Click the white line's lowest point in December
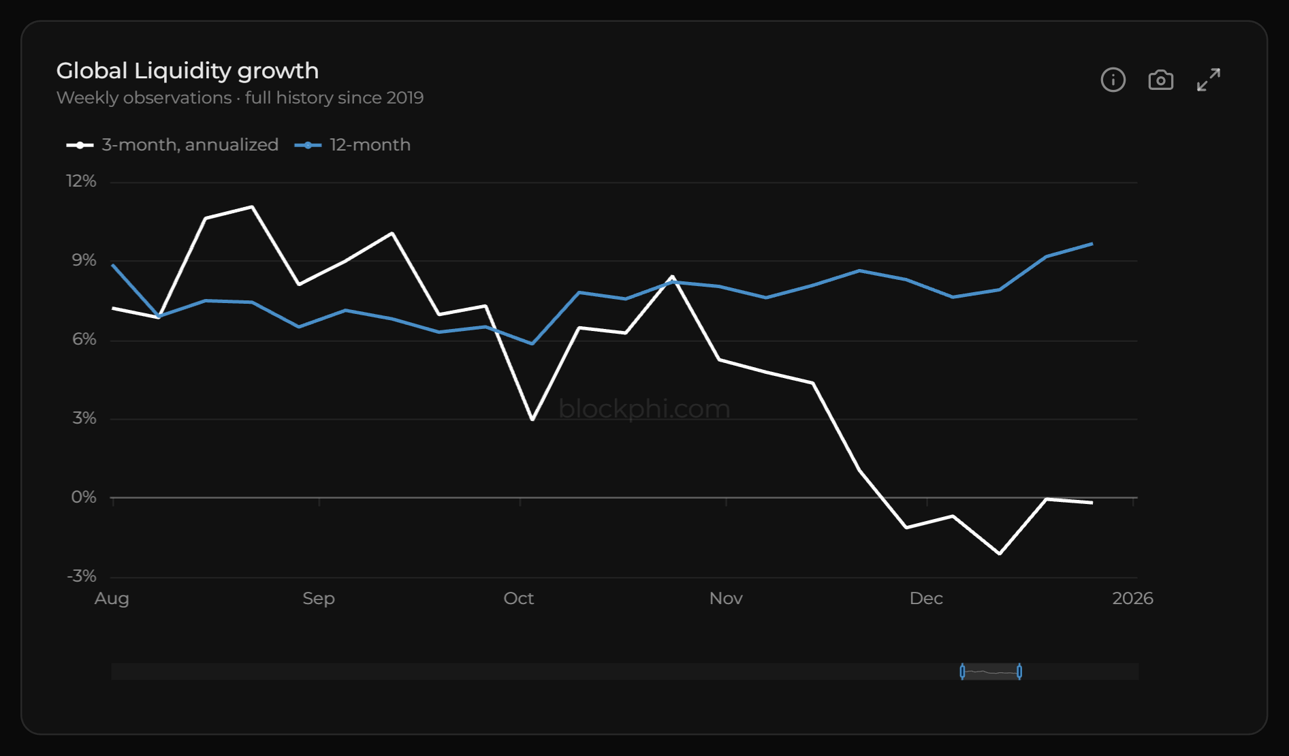 [x=1000, y=554]
